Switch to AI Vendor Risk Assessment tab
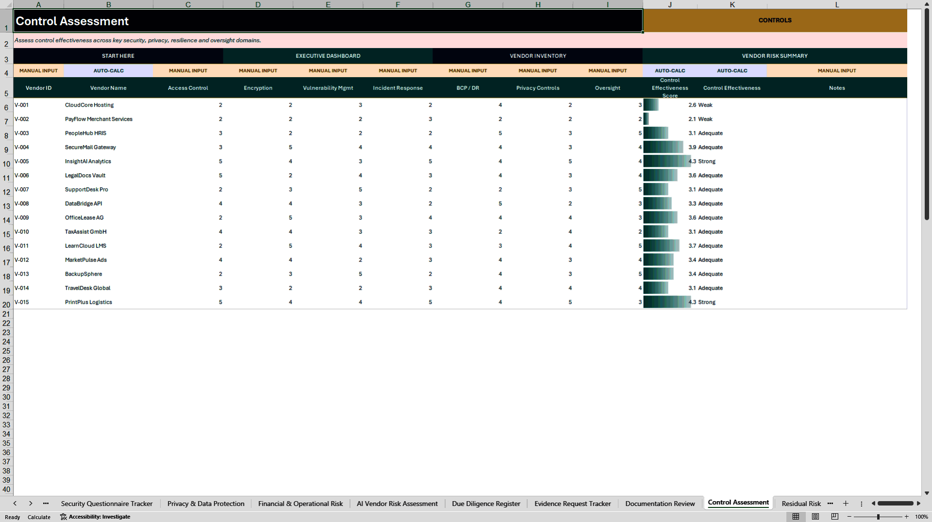Viewport: 932px width, 522px height. coord(397,504)
